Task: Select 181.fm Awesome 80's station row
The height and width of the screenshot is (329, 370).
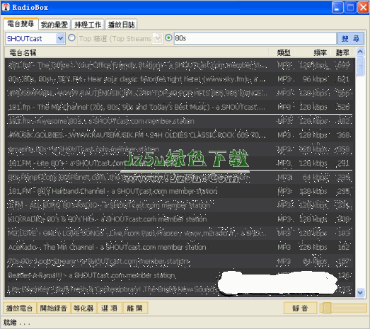Action: [x=180, y=121]
